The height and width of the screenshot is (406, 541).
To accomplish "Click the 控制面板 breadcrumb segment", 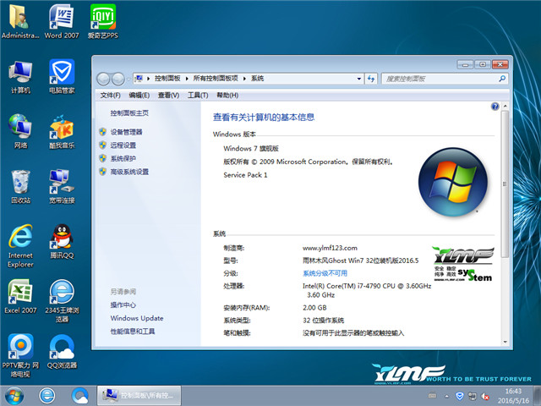I will coord(167,79).
